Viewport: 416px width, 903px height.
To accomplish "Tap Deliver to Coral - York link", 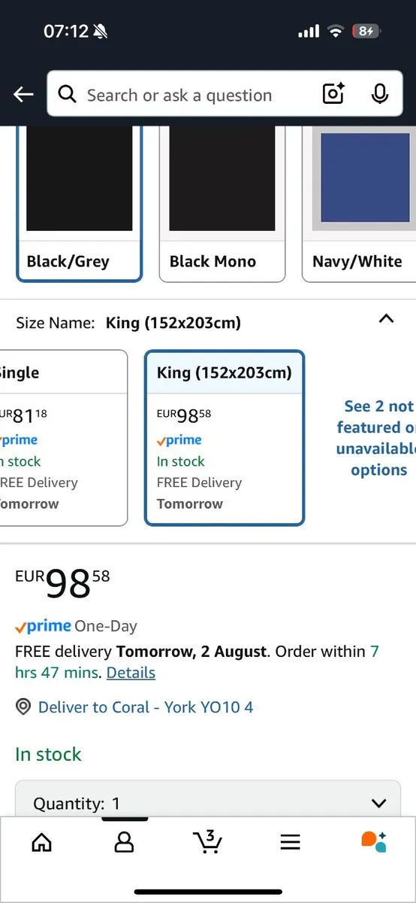I will click(x=146, y=707).
